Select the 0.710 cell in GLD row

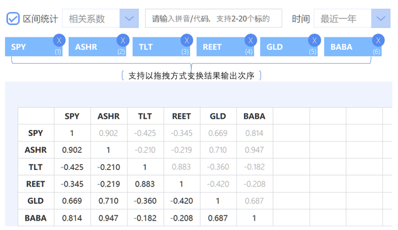109,201
